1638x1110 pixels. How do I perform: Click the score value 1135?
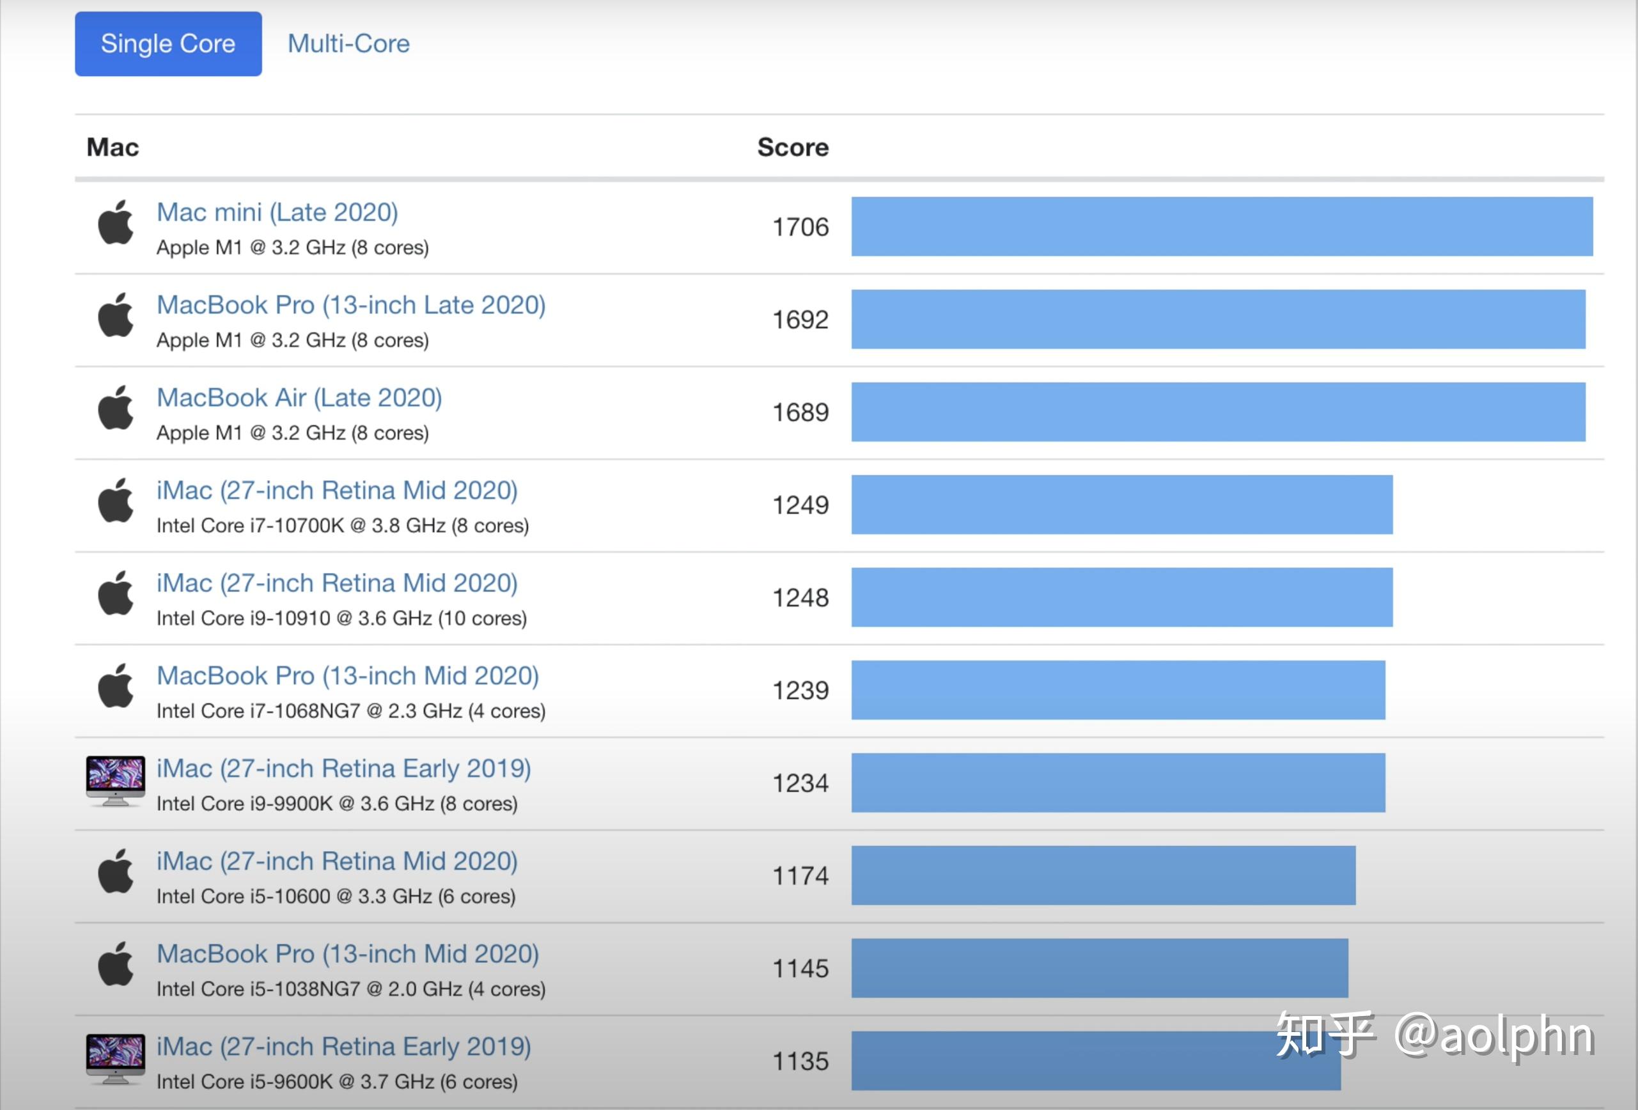pos(800,1061)
